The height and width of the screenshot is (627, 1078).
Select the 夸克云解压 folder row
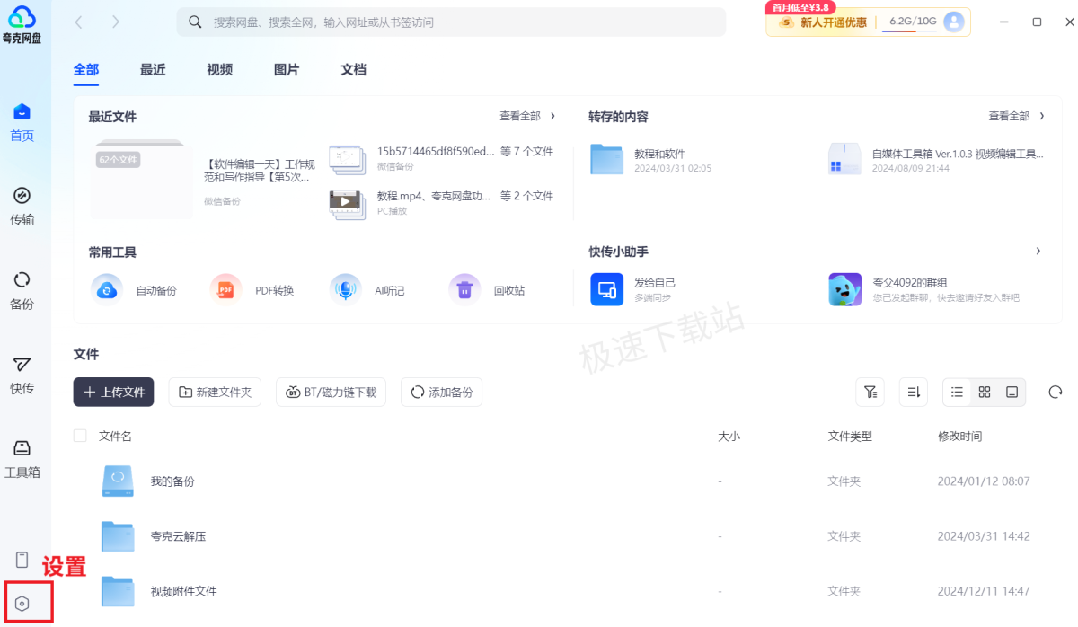pos(567,536)
